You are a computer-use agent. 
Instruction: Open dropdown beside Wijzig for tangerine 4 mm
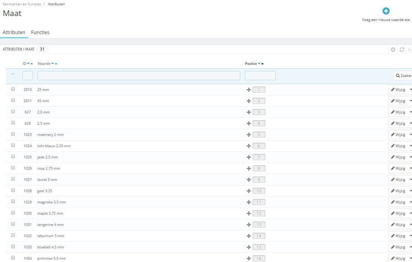tap(410, 225)
